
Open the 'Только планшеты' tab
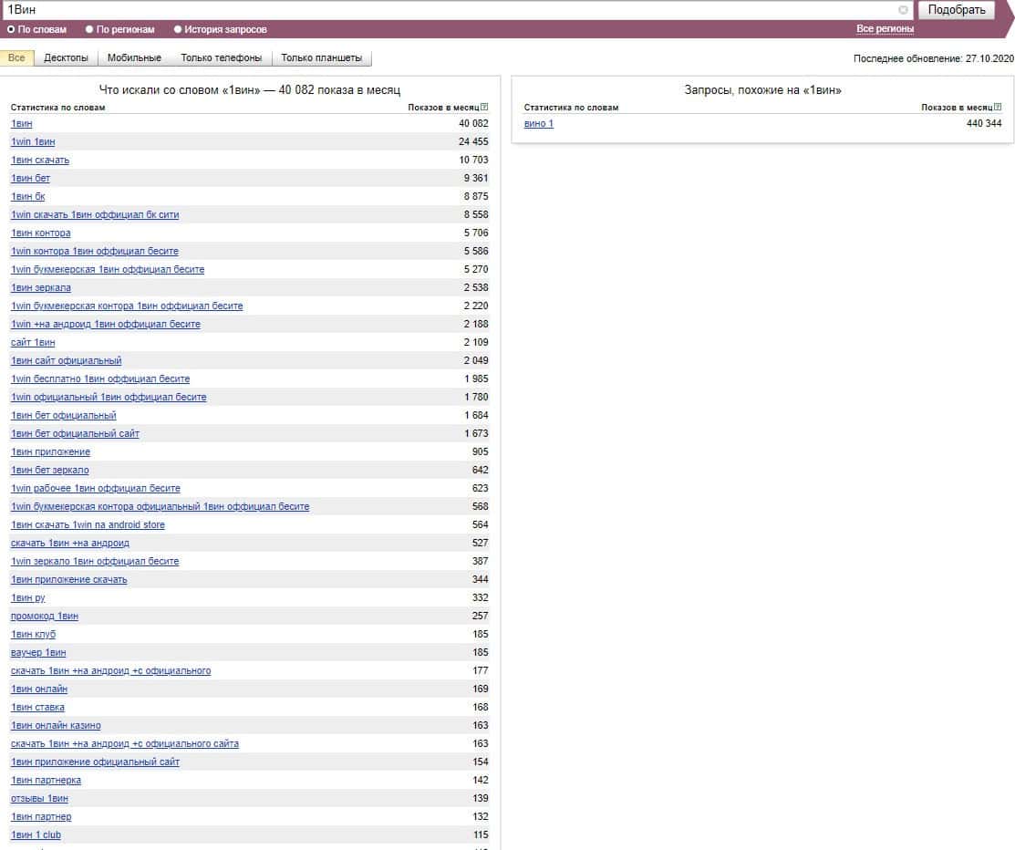[321, 57]
